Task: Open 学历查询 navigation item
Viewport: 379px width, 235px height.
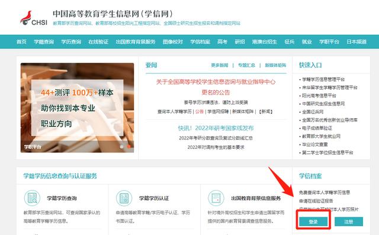Action: (71, 42)
